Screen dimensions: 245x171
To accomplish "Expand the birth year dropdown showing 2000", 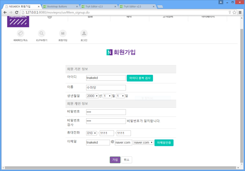I will click(92, 96).
